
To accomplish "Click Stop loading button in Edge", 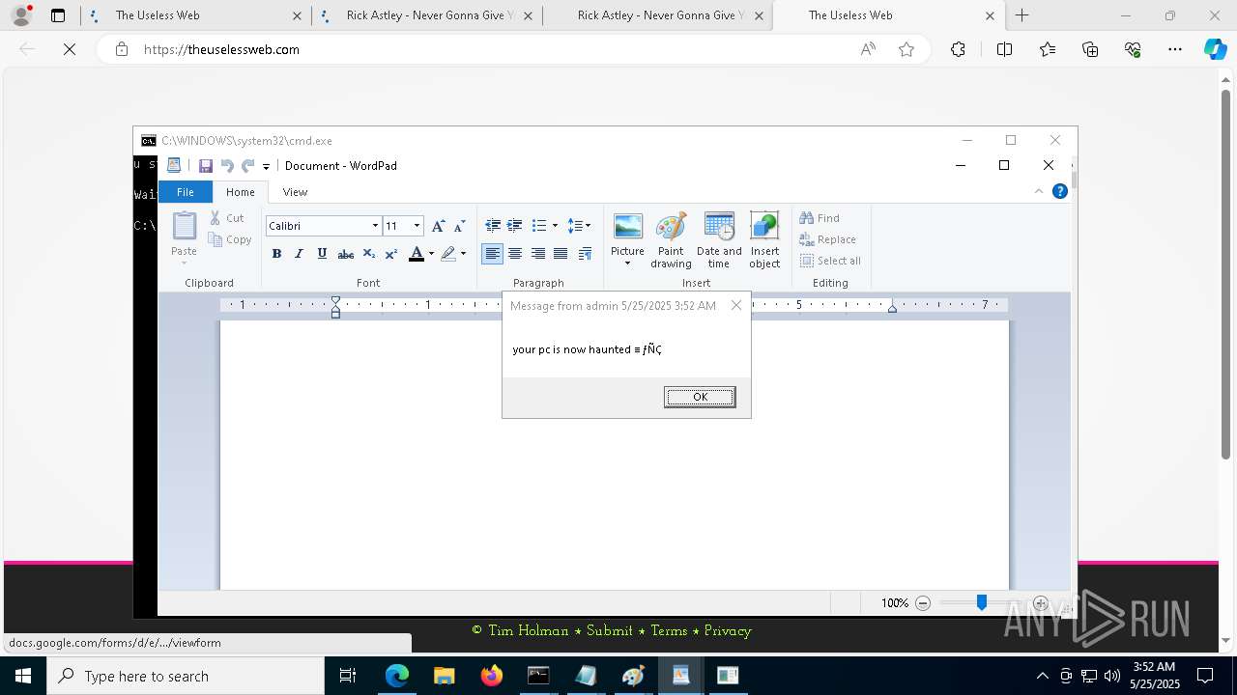I will point(70,49).
